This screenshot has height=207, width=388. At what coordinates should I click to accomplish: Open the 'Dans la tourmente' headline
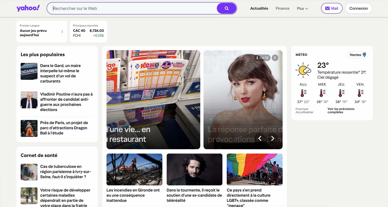[x=194, y=195]
